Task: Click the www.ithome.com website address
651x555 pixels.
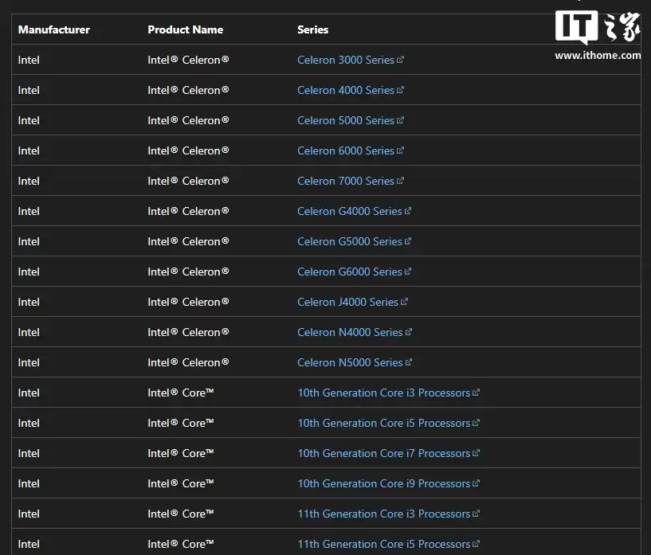Action: coord(598,55)
